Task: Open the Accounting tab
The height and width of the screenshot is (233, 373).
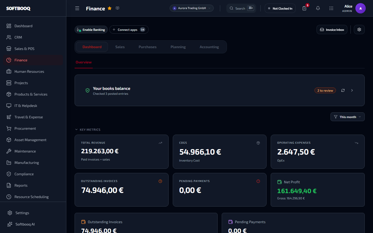Action: pos(209,47)
